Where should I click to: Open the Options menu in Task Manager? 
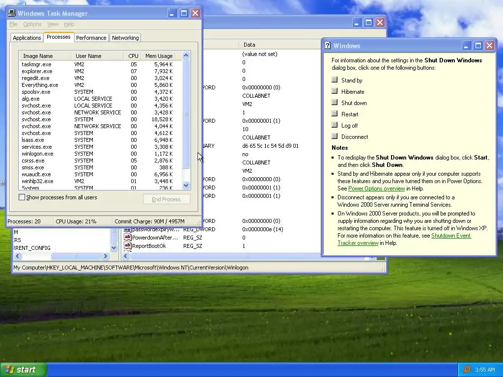coord(32,24)
